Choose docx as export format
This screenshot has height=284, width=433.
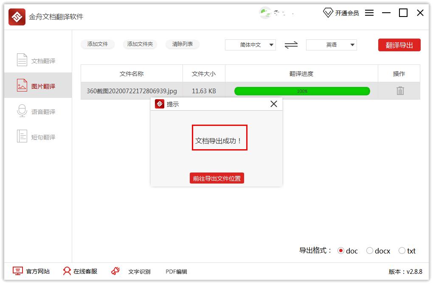[x=370, y=251]
